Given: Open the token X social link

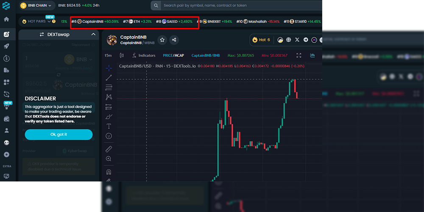Looking at the screenshot, I should [x=297, y=40].
